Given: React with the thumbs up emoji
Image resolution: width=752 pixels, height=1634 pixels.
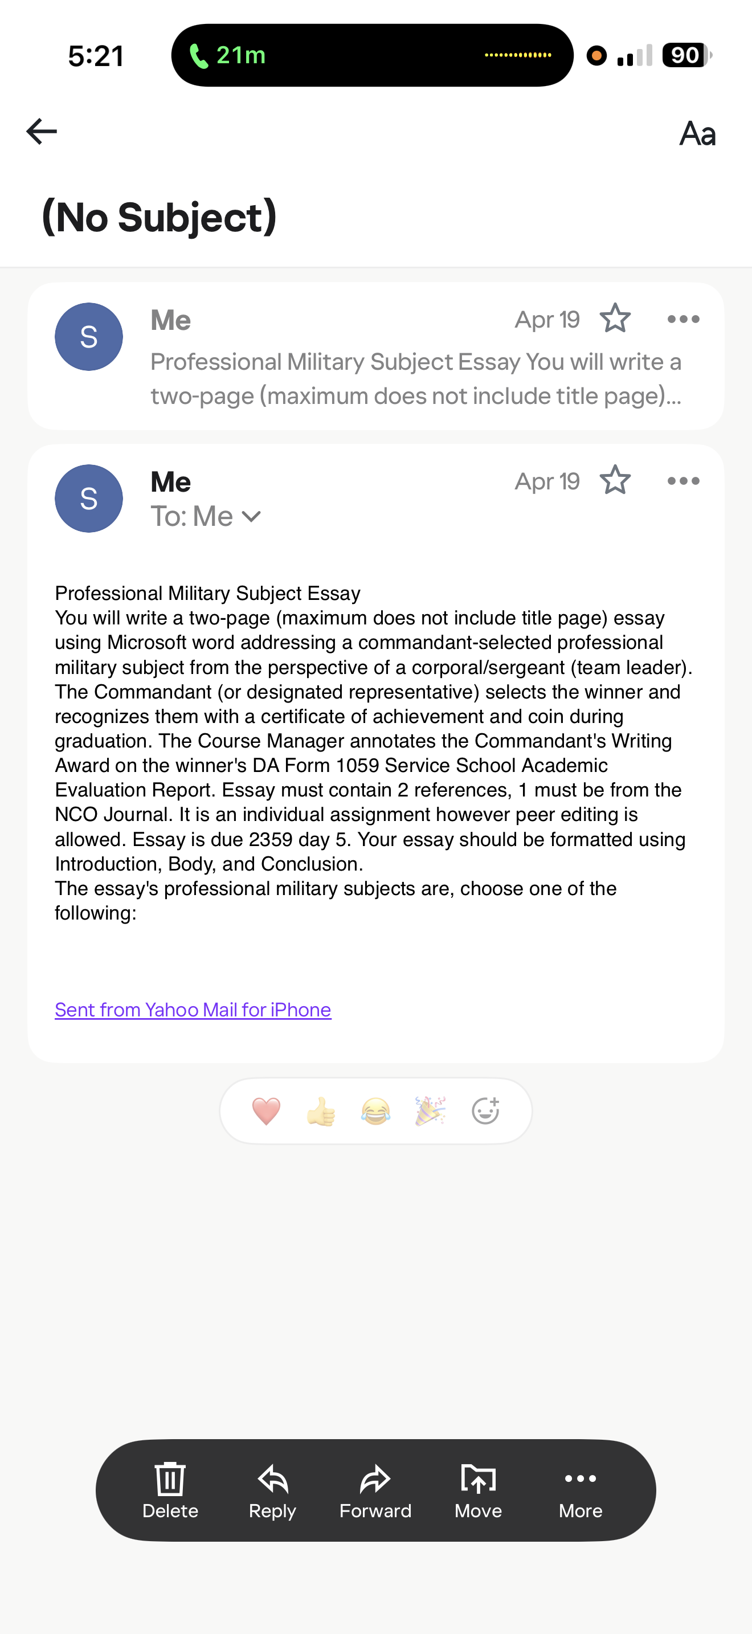Looking at the screenshot, I should tap(321, 1112).
